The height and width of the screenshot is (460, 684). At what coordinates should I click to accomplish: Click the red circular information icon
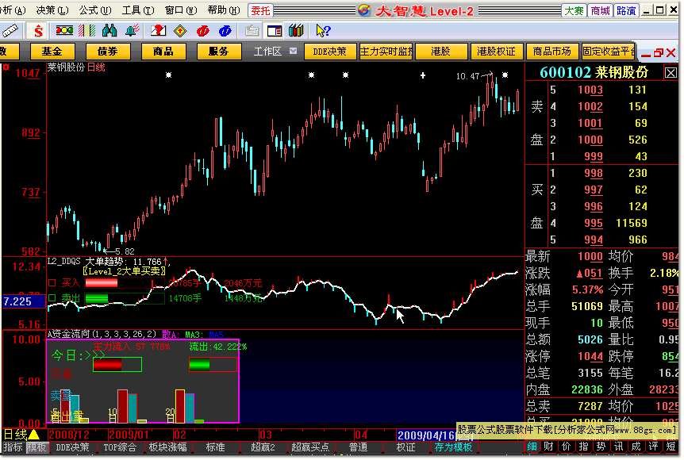203,31
